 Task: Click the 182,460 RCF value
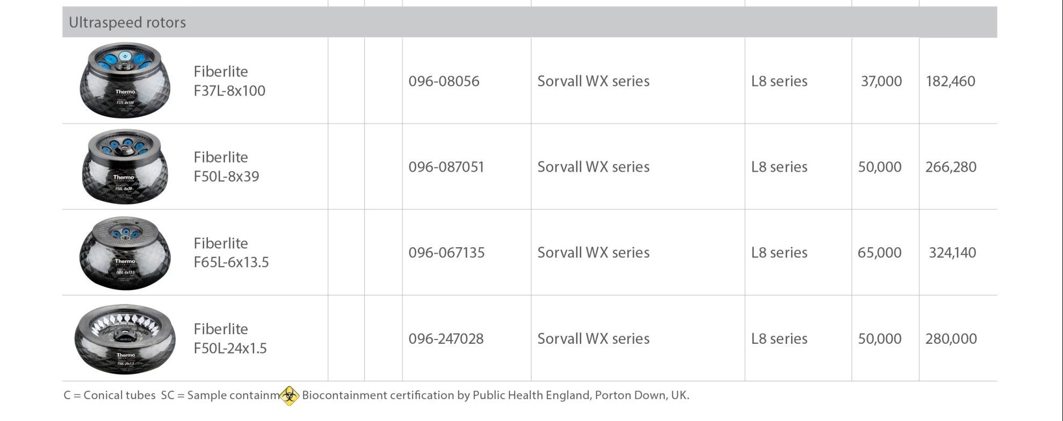click(x=950, y=81)
